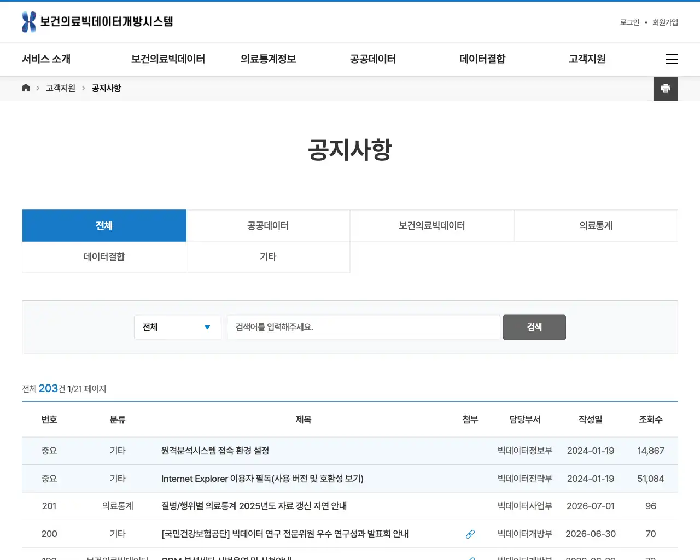The height and width of the screenshot is (560, 700).
Task: Select the 데이터결합 category tab
Action: (x=104, y=256)
